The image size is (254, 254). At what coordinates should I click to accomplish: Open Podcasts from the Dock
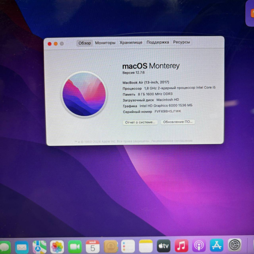tap(199, 246)
